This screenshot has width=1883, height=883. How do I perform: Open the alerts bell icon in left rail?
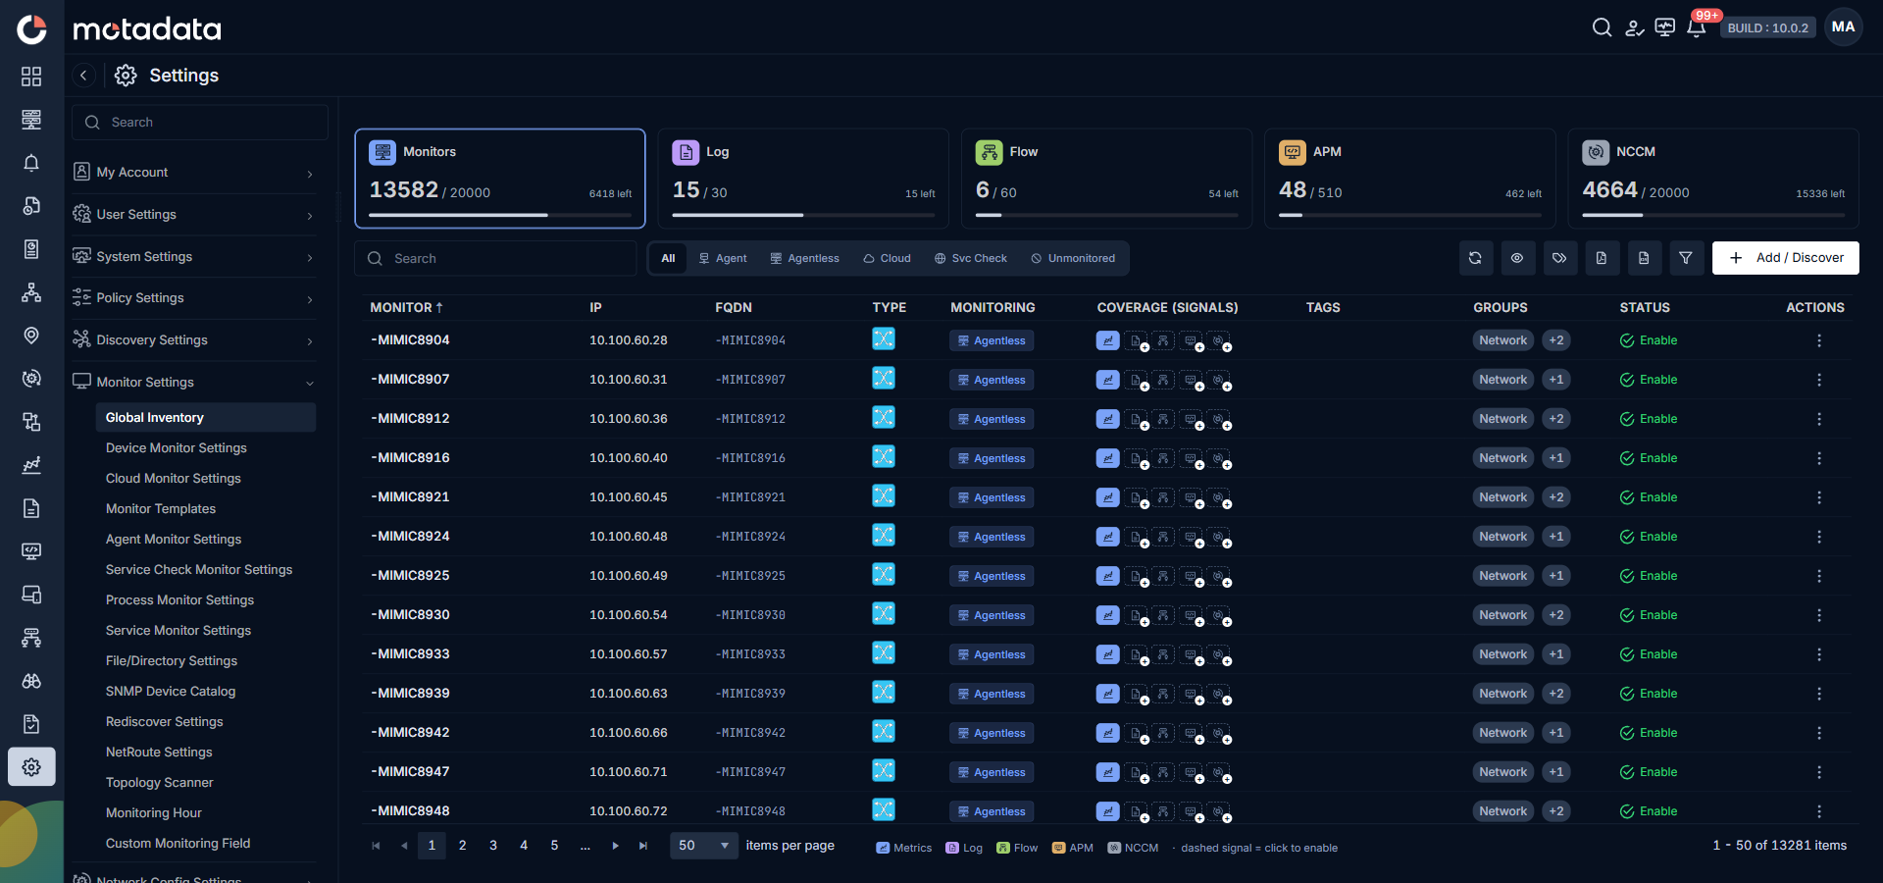31,163
